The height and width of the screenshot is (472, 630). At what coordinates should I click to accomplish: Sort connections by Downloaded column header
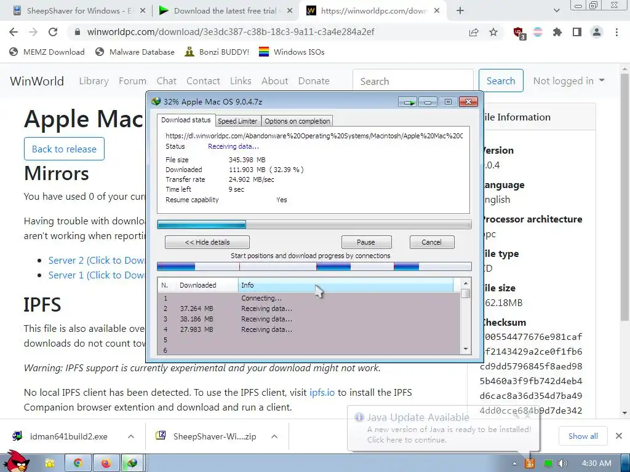coord(207,285)
